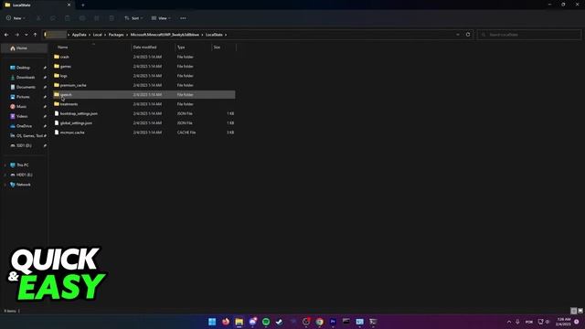Show hidden system tray icons
The height and width of the screenshot is (329, 585).
[x=509, y=322]
